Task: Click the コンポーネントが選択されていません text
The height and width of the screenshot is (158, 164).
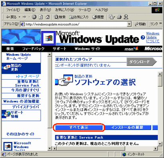Action: pos(83,65)
